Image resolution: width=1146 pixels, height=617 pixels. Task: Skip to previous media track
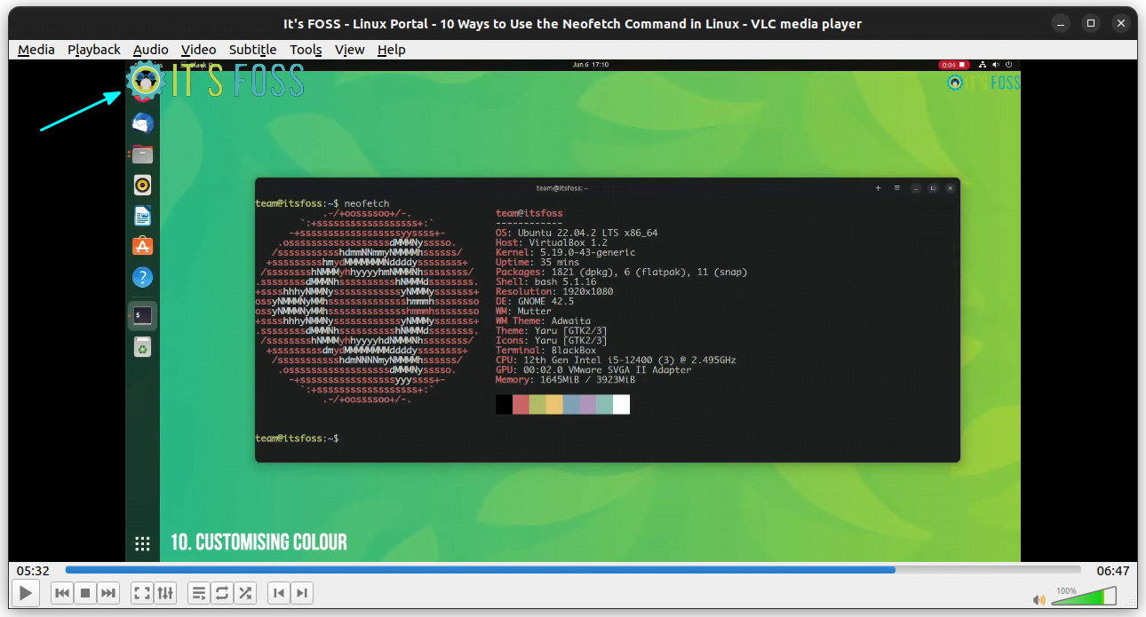[61, 593]
